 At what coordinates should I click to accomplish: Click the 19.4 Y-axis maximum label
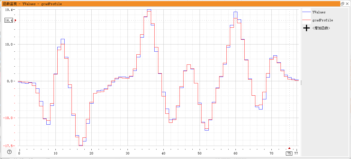(x=9, y=10)
